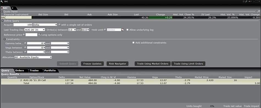Collapse the Quote Panel section

(2, 11)
